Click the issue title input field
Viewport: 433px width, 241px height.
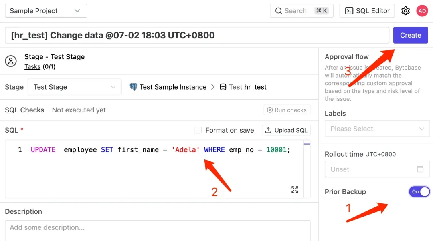[197, 35]
